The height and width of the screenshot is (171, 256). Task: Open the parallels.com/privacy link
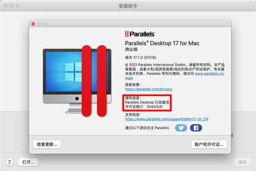(x=149, y=89)
